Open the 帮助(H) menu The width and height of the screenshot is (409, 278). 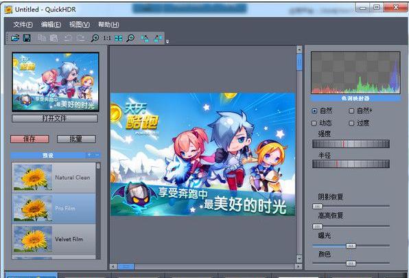tap(108, 25)
